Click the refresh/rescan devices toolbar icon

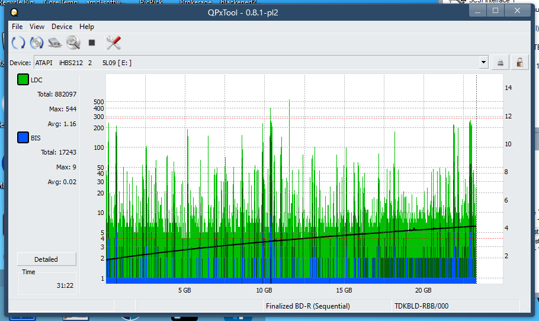(x=18, y=43)
